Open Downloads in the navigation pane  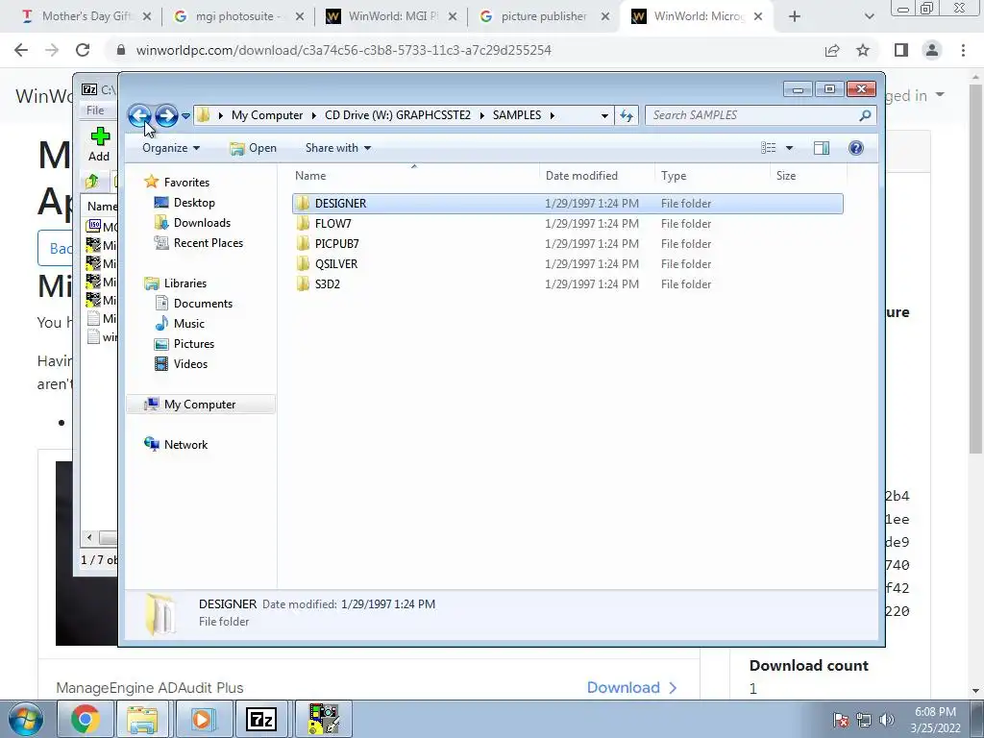[x=202, y=223]
